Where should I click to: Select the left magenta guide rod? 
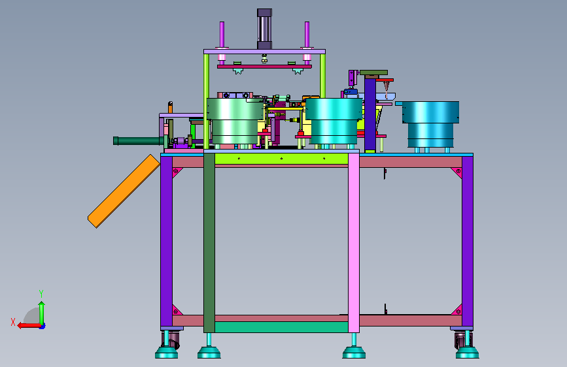(x=222, y=35)
